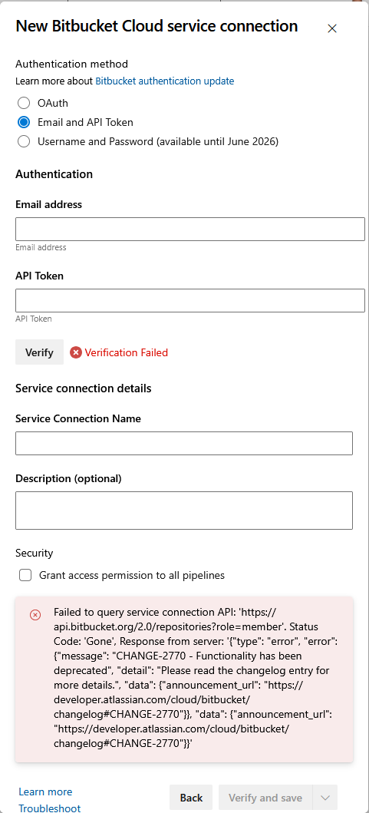Click the Description optional text box
Image resolution: width=369 pixels, height=813 pixels.
(184, 511)
